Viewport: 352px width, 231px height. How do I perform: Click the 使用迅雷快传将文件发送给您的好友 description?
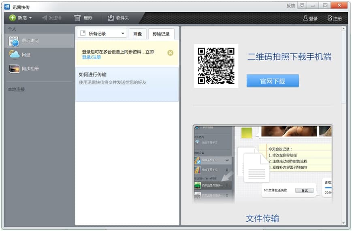(113, 82)
